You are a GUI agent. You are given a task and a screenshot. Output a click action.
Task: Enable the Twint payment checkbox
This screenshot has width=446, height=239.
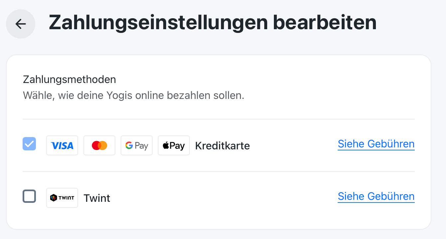29,196
